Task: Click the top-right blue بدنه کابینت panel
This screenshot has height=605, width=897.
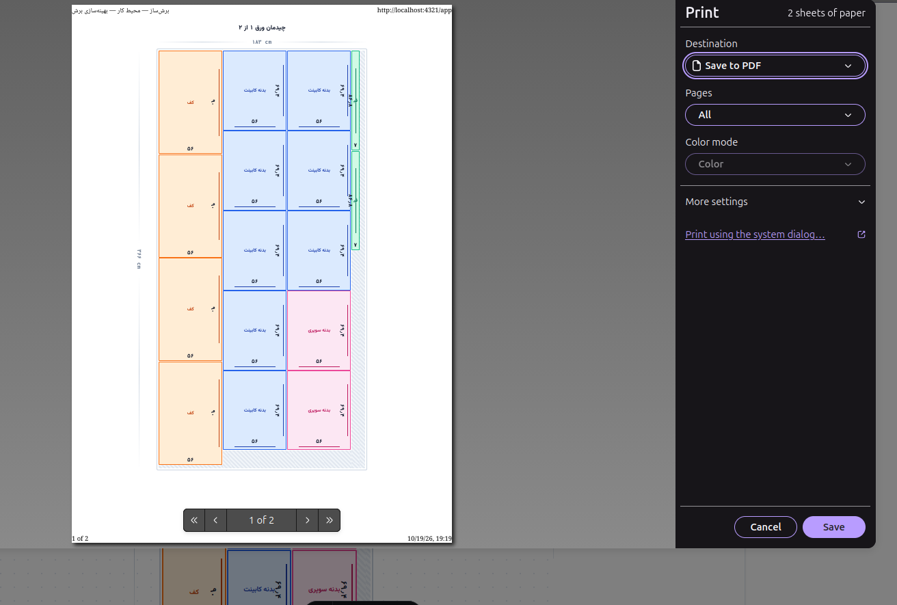Action: click(319, 90)
